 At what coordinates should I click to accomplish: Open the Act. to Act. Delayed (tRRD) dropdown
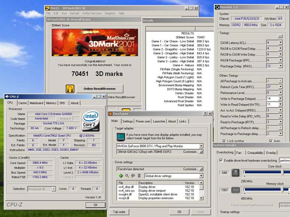[x=280, y=110]
